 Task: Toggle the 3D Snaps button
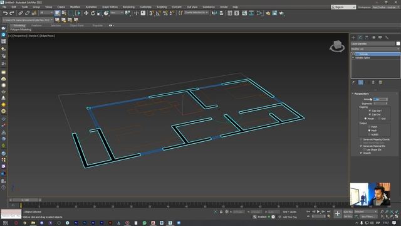152,13
